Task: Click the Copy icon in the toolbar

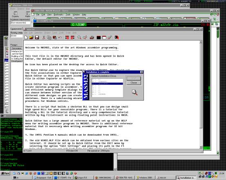Action: pos(49,37)
